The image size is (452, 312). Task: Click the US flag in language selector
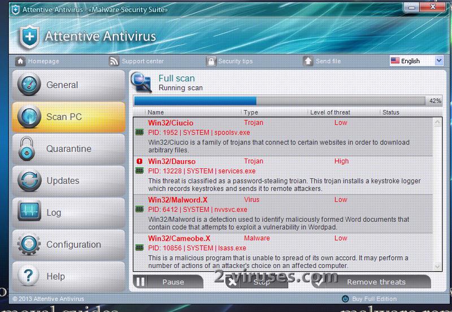395,61
